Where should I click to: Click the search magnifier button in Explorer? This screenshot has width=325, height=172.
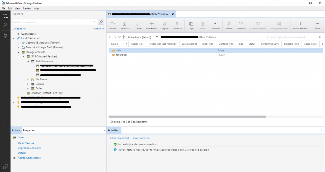click(101, 22)
